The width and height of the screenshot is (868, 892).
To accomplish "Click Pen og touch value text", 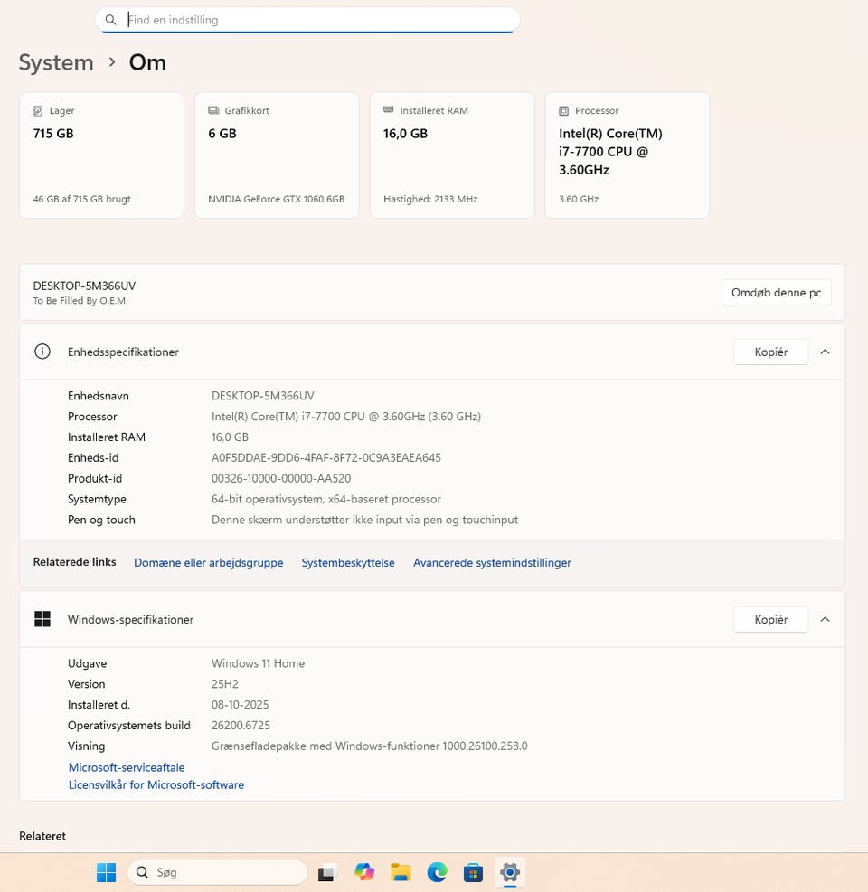I will pyautogui.click(x=365, y=520).
